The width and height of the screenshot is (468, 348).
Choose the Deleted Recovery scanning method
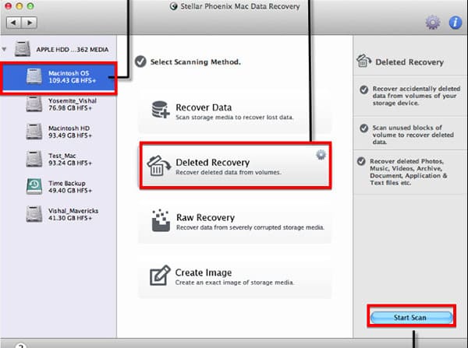click(x=236, y=166)
